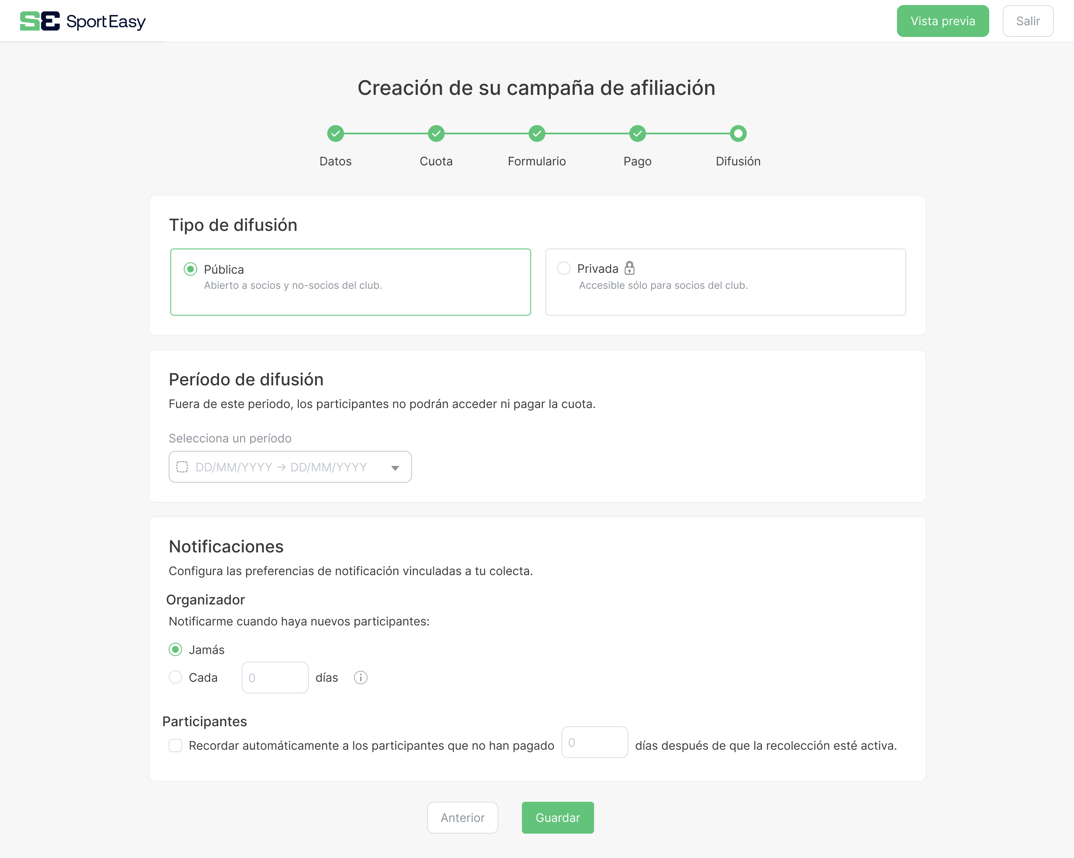Image resolution: width=1074 pixels, height=858 pixels.
Task: Click the Cuota step checkmark icon
Action: pos(436,133)
